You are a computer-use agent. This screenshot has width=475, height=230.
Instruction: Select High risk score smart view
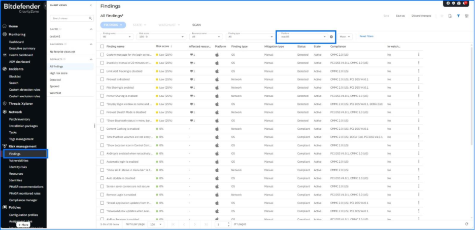coord(58,73)
